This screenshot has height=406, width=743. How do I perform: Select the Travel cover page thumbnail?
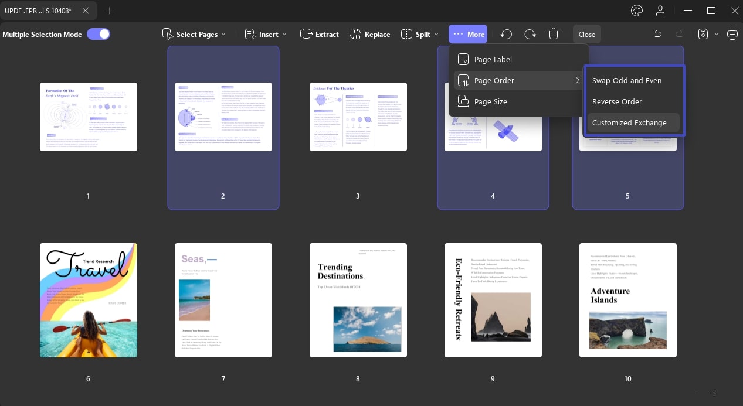[89, 300]
